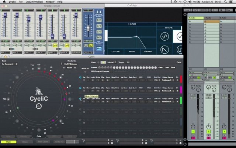The width and height of the screenshot is (236, 148).
Task: Select the first white preset slot
Action: (x=114, y=67)
